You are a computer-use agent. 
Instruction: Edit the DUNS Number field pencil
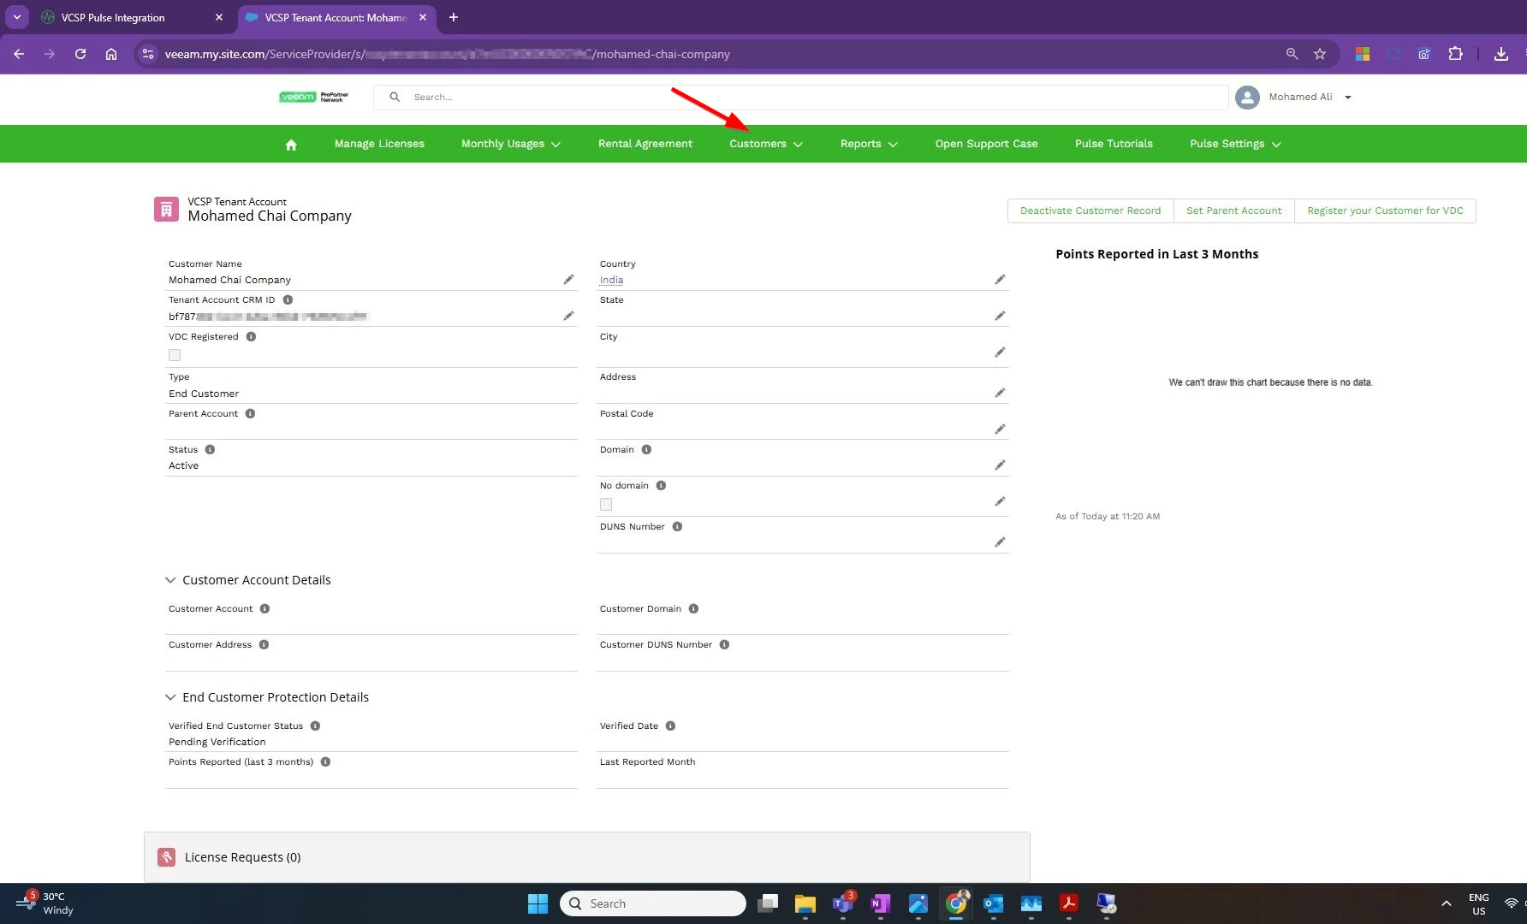point(1000,542)
